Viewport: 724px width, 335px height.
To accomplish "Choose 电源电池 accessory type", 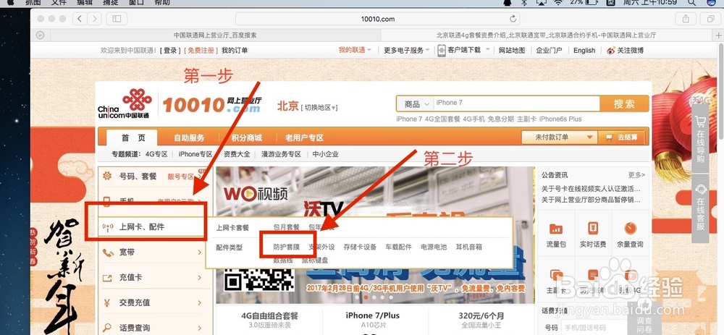I will pos(434,247).
